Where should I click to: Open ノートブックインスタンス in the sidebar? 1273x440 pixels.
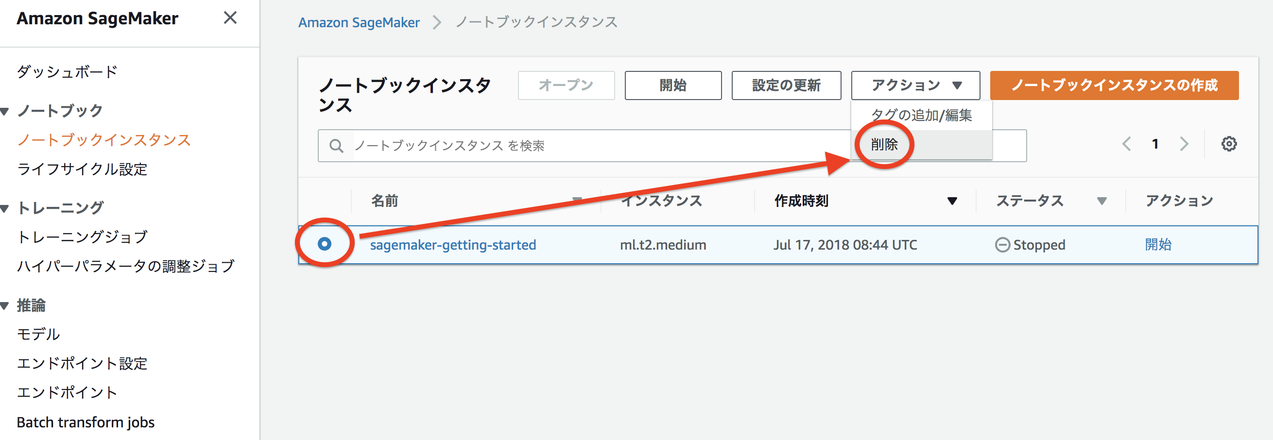click(x=103, y=140)
